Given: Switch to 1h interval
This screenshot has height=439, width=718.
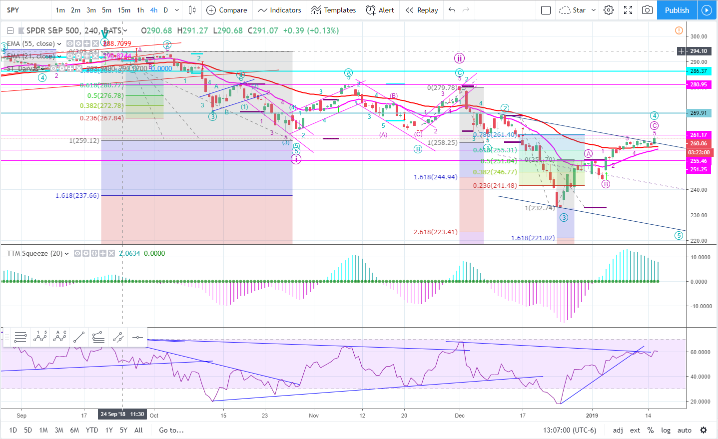Looking at the screenshot, I should [140, 10].
